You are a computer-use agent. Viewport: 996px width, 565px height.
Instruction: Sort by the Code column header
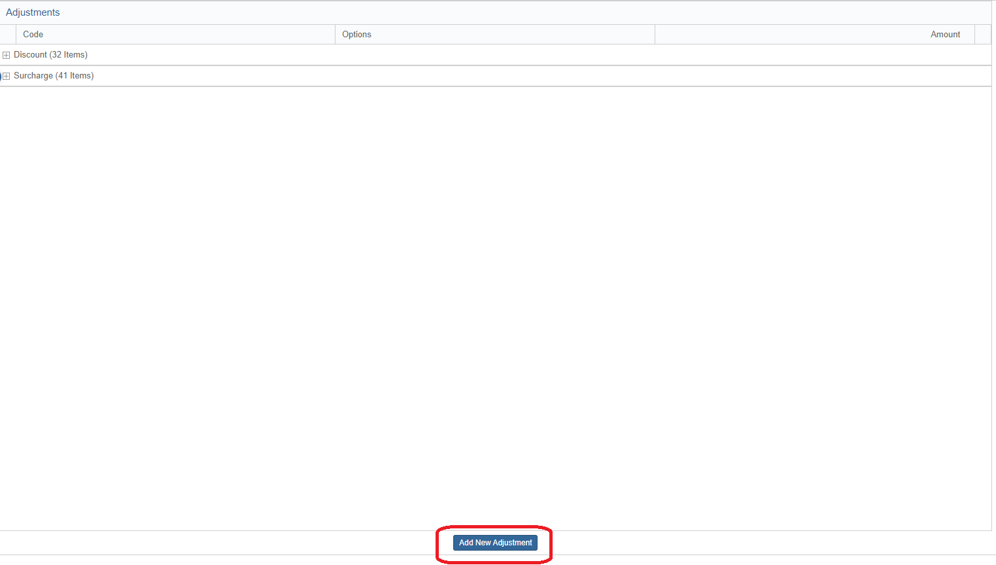[175, 35]
